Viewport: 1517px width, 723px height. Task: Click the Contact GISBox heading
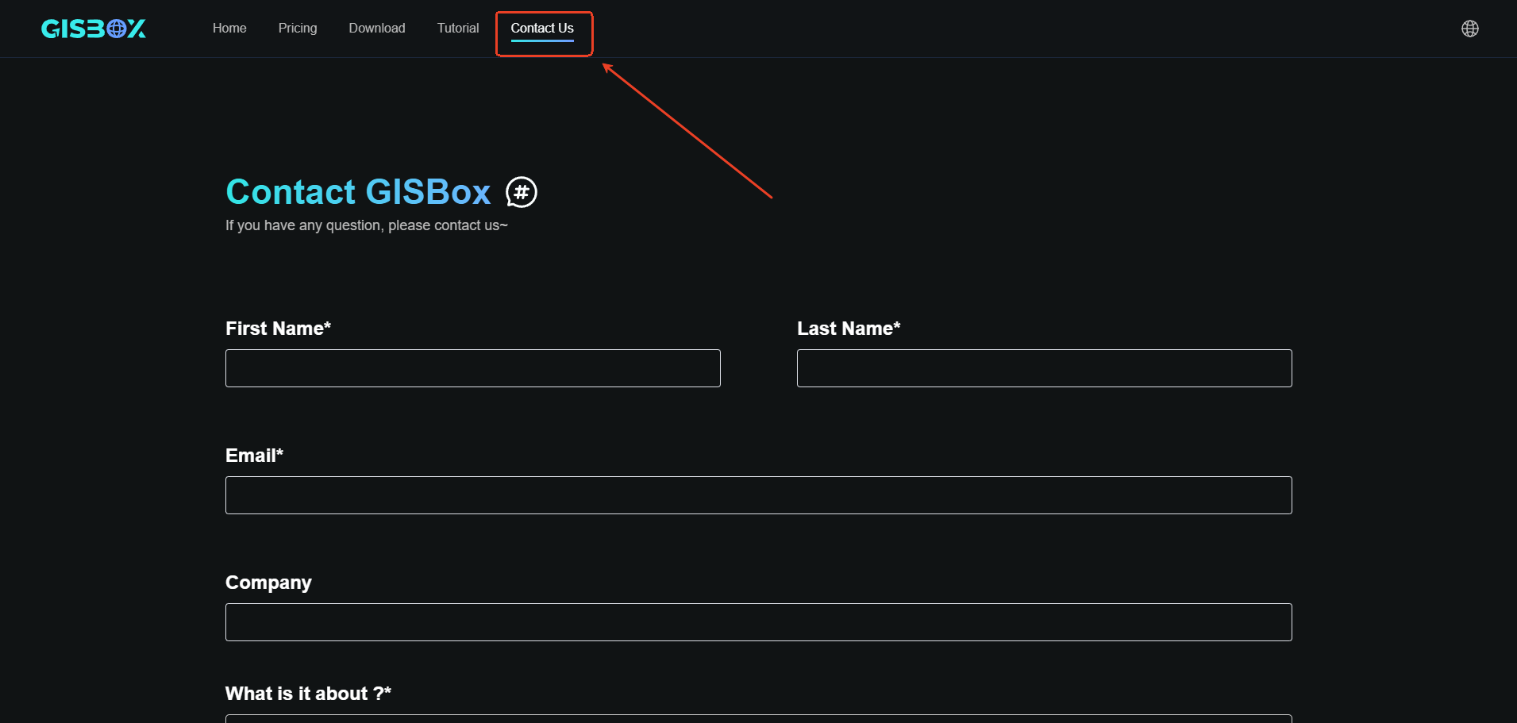tap(359, 192)
